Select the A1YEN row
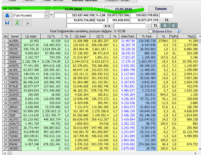 [100, 41]
